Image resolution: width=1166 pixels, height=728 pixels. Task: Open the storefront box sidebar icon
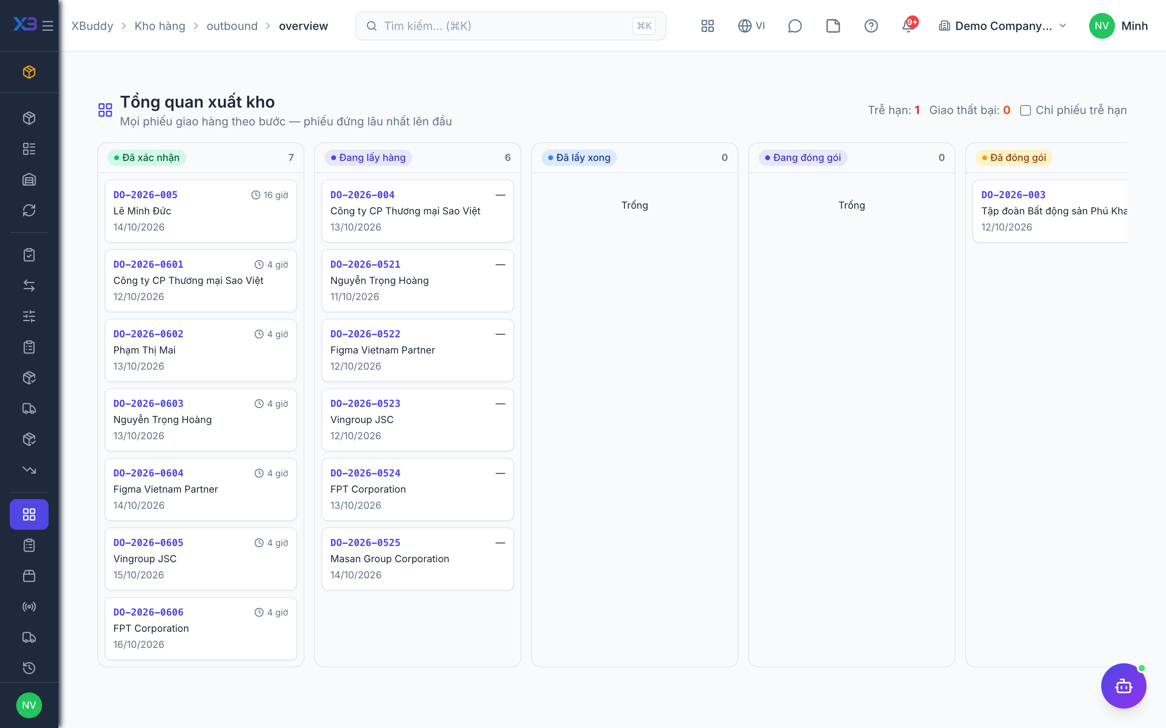click(x=29, y=576)
